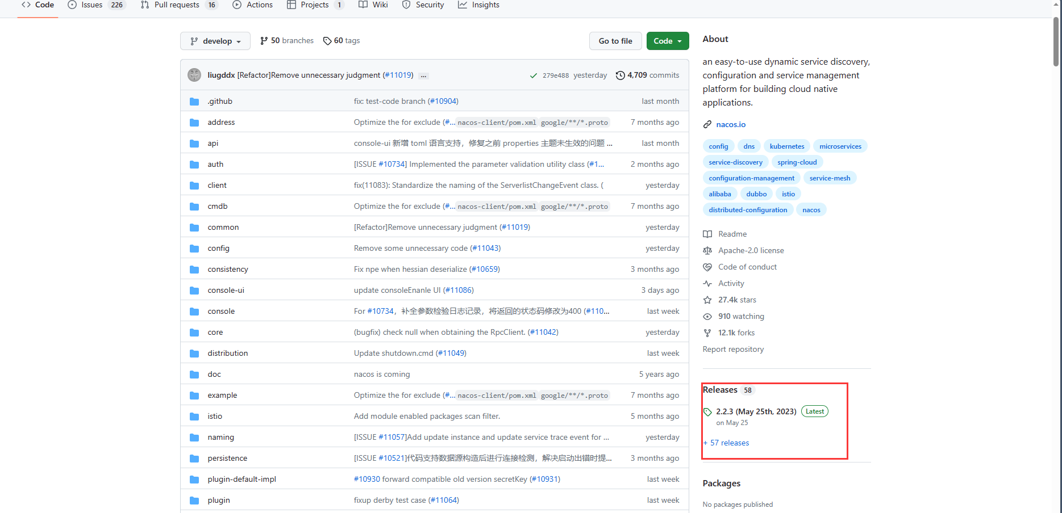Open the Issues tab
1062x513 pixels.
point(96,5)
